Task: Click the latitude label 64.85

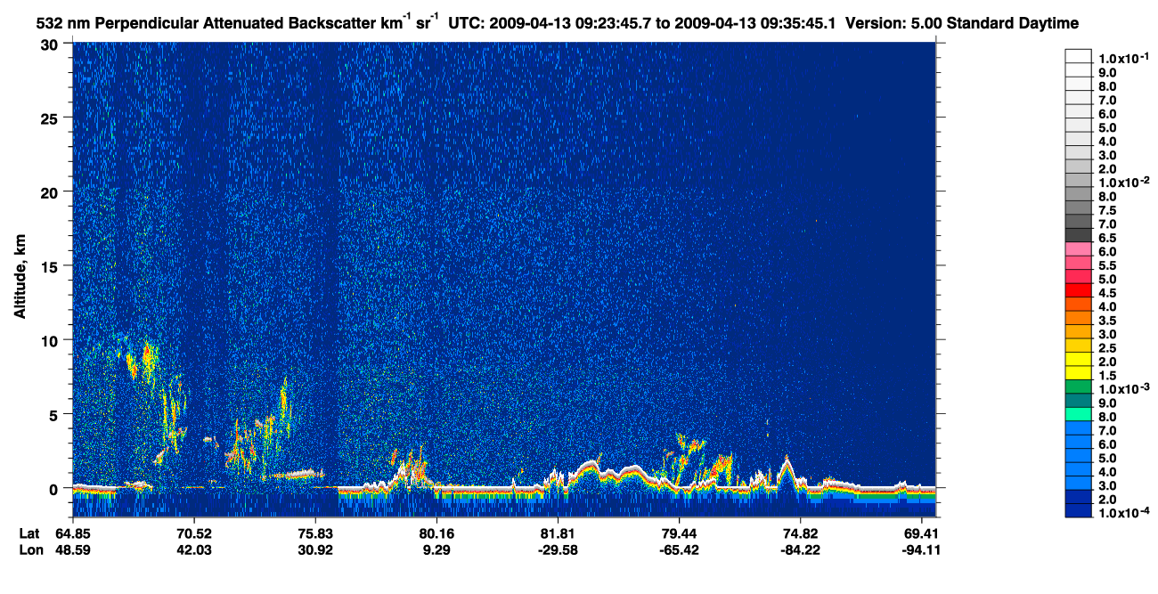Action: click(x=73, y=533)
